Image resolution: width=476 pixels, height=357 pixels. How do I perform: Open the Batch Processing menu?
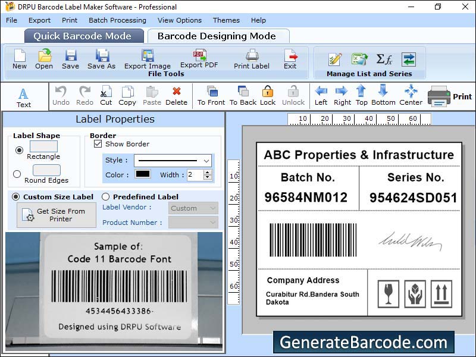[118, 20]
